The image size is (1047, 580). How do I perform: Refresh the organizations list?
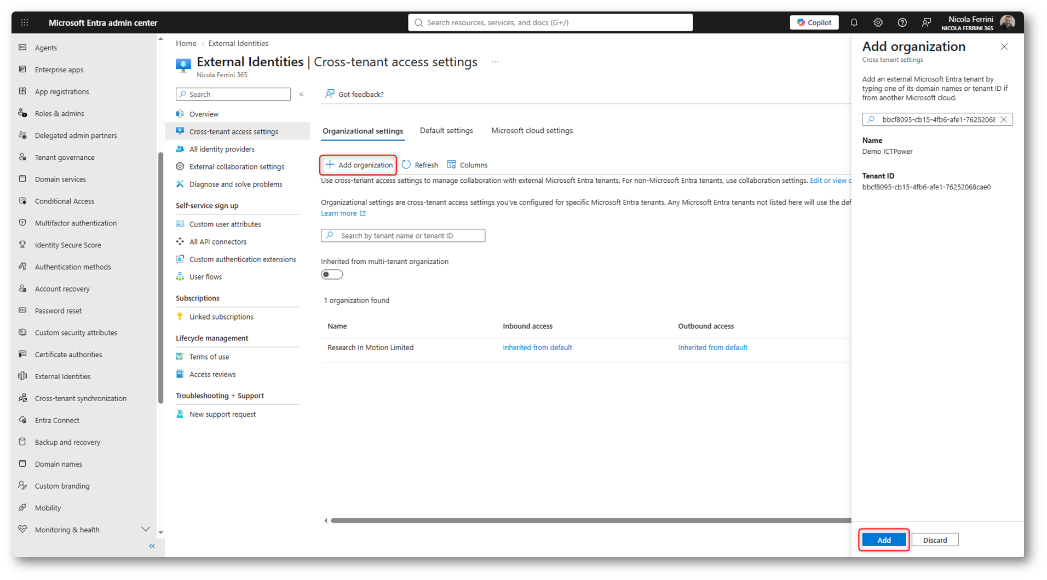pos(420,165)
